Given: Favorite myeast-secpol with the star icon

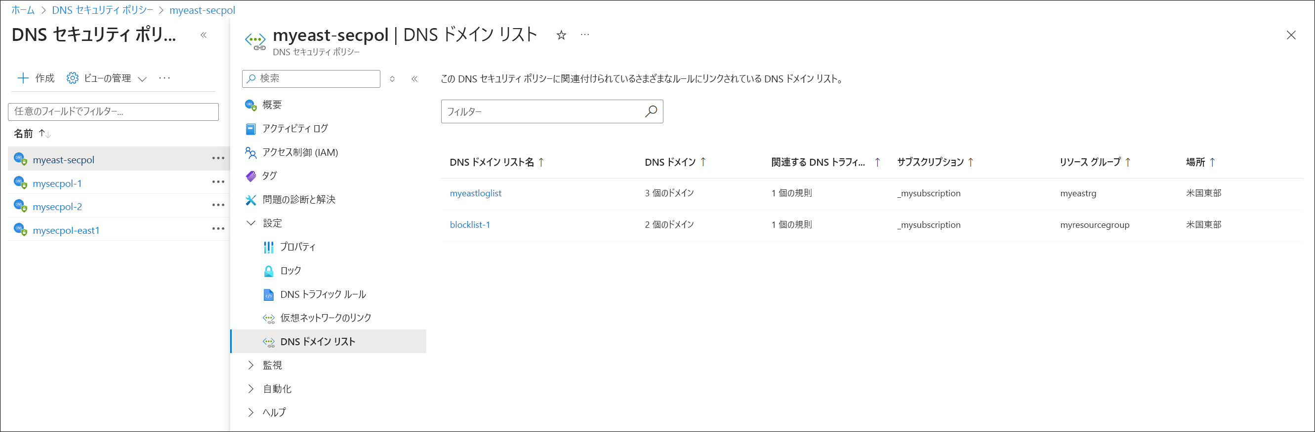Looking at the screenshot, I should click(561, 35).
